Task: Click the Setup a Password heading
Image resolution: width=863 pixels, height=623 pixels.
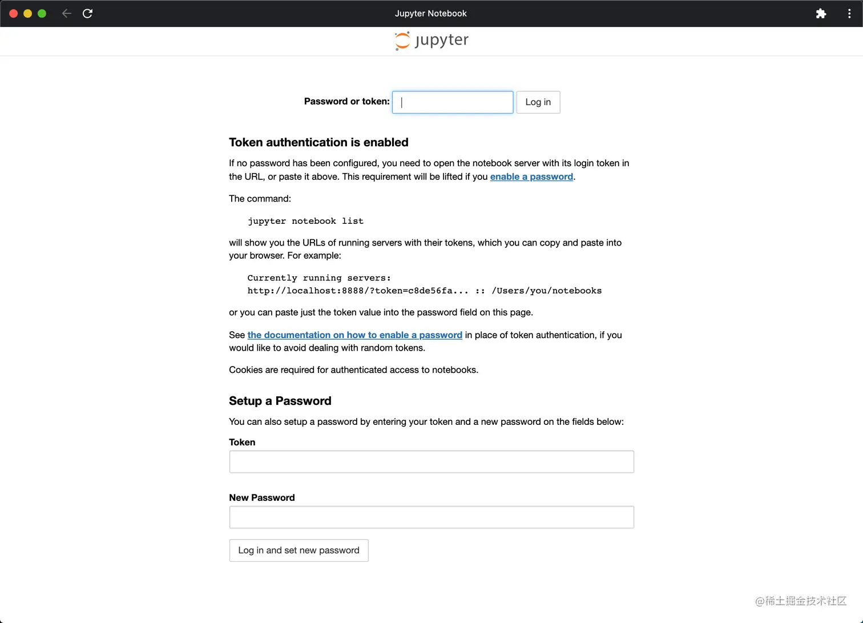Action: click(280, 401)
